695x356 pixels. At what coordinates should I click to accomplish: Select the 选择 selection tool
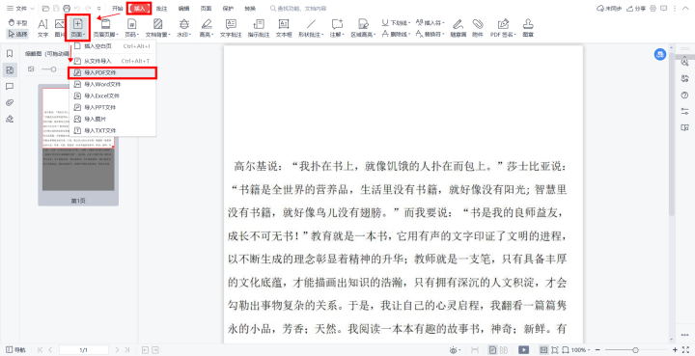pos(17,34)
